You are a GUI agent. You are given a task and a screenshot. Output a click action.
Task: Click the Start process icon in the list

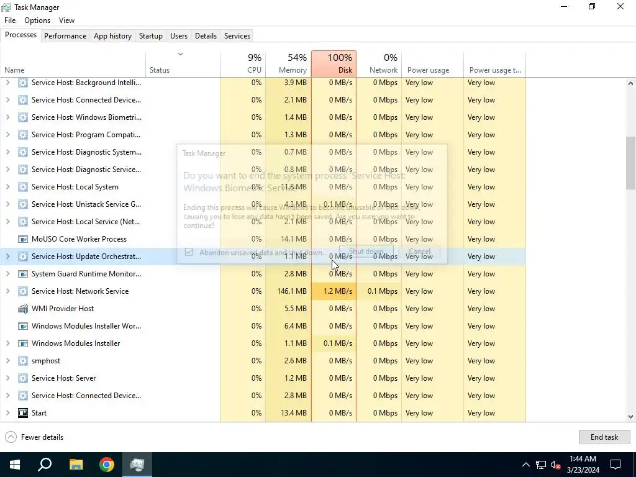point(23,413)
